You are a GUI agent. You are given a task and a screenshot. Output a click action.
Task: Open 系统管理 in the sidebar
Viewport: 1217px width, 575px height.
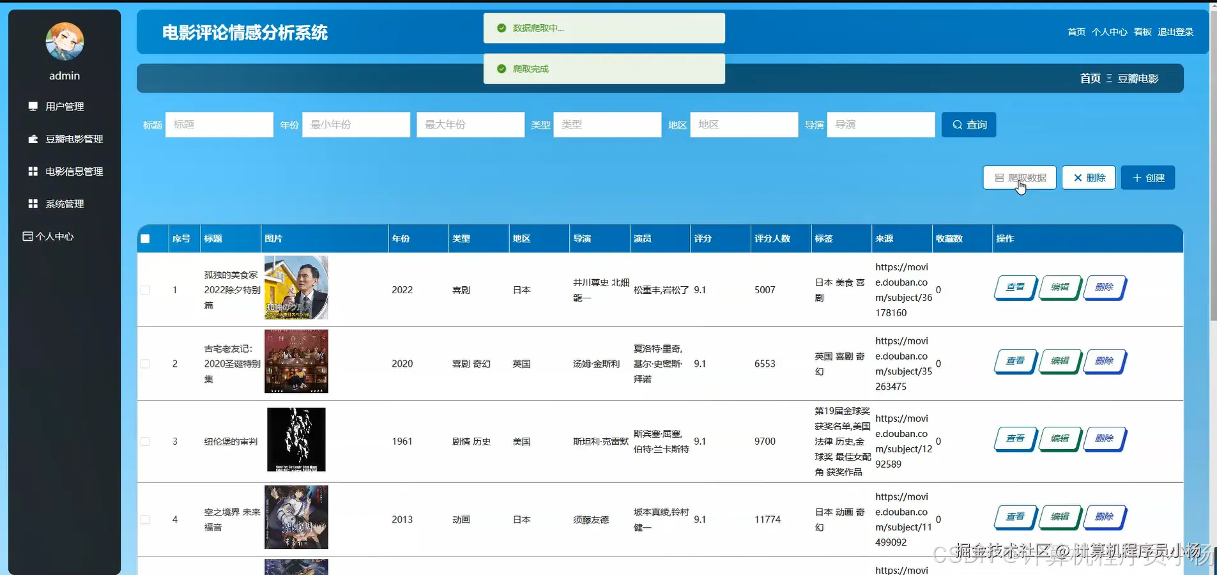tap(65, 204)
